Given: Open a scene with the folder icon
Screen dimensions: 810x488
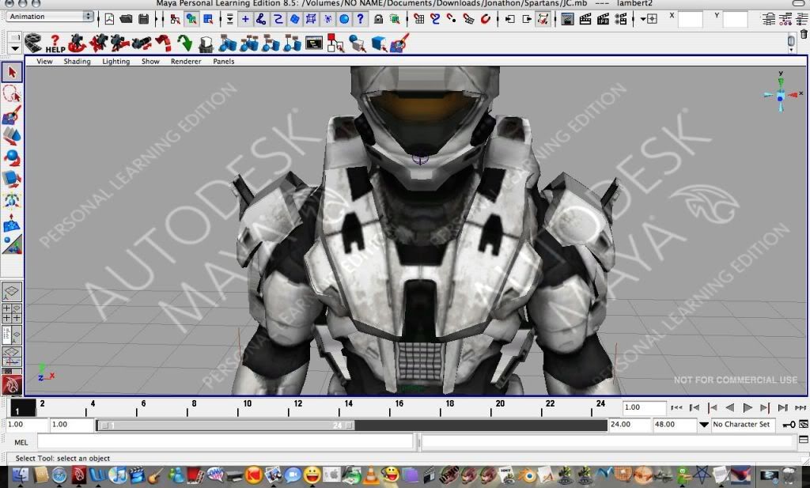Looking at the screenshot, I should (126, 19).
